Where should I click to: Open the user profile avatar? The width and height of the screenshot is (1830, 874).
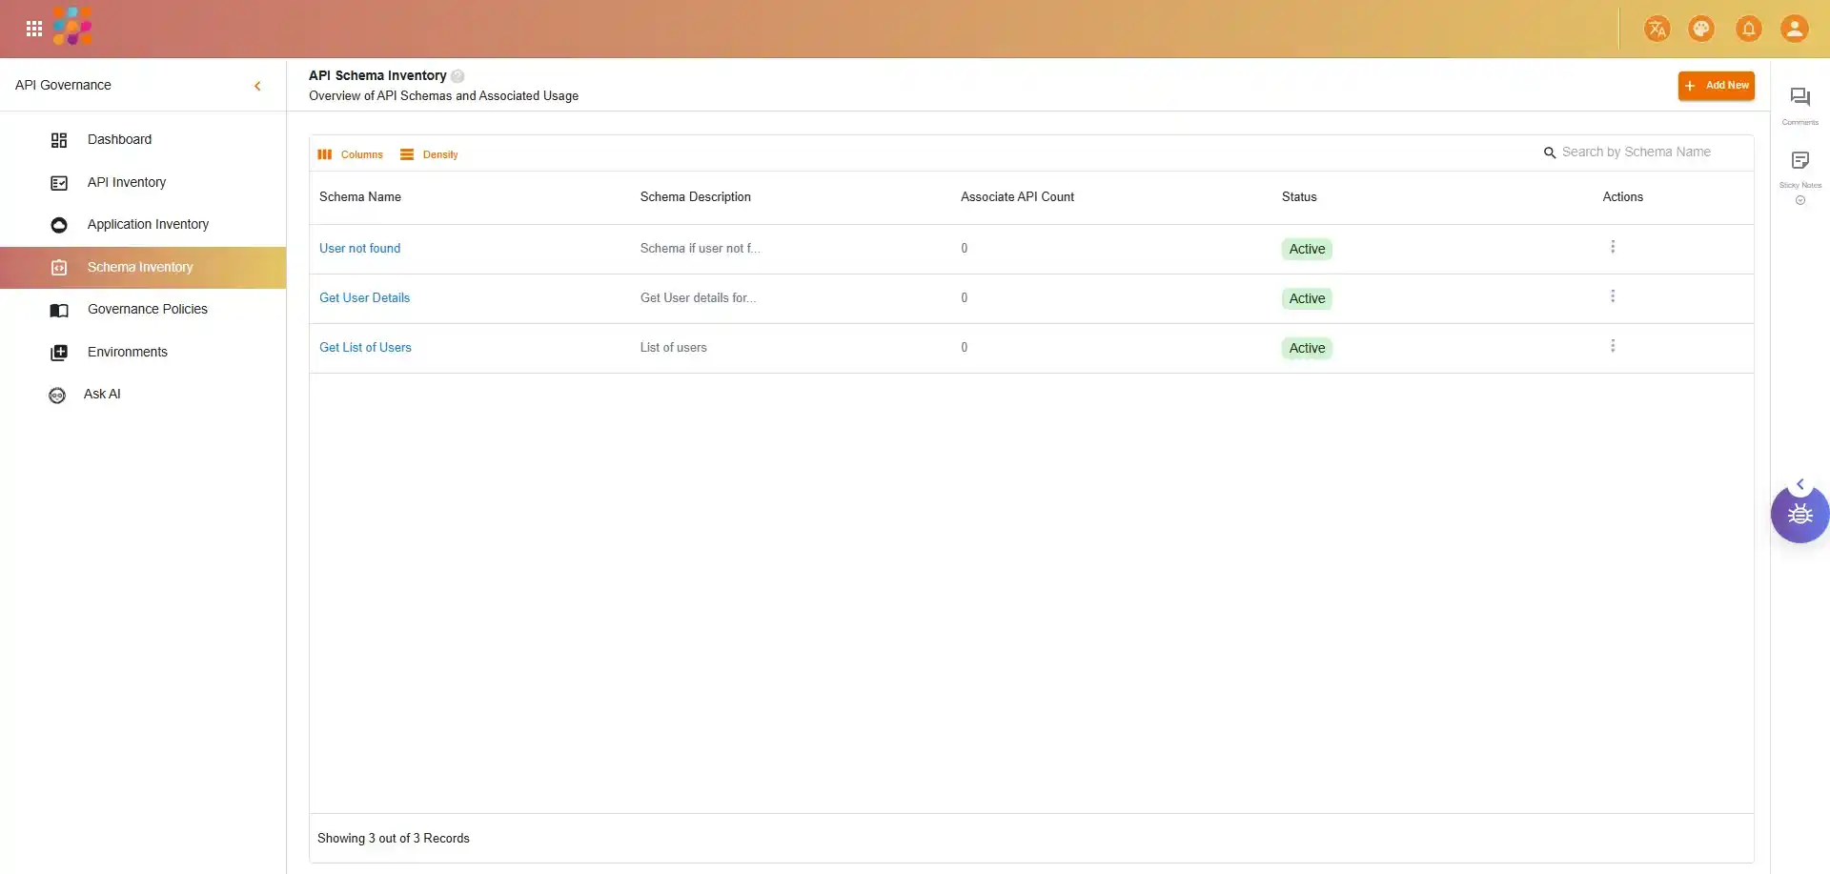coord(1794,29)
